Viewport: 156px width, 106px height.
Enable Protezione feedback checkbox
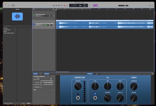[x=43, y=85]
